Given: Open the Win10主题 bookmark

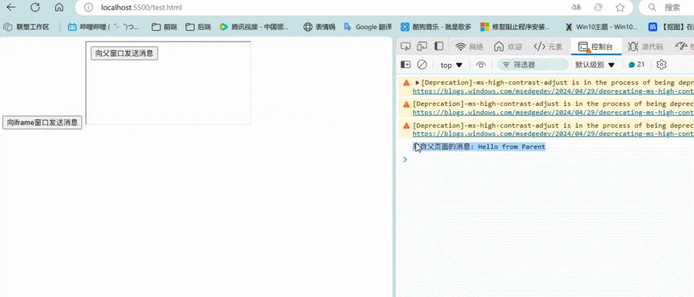Looking at the screenshot, I should coord(601,27).
